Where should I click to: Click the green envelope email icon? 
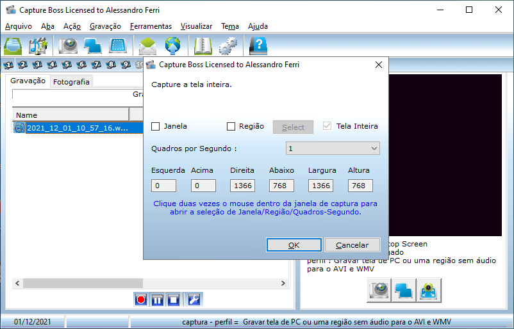click(x=147, y=46)
